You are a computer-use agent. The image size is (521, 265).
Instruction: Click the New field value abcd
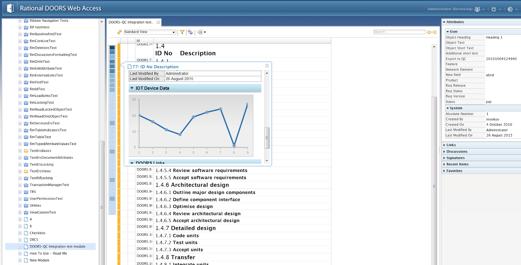[490, 75]
